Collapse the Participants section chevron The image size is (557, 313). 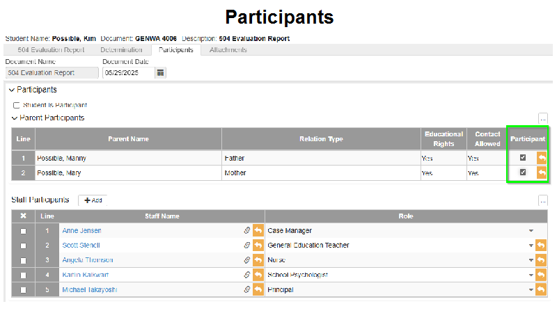(x=12, y=90)
